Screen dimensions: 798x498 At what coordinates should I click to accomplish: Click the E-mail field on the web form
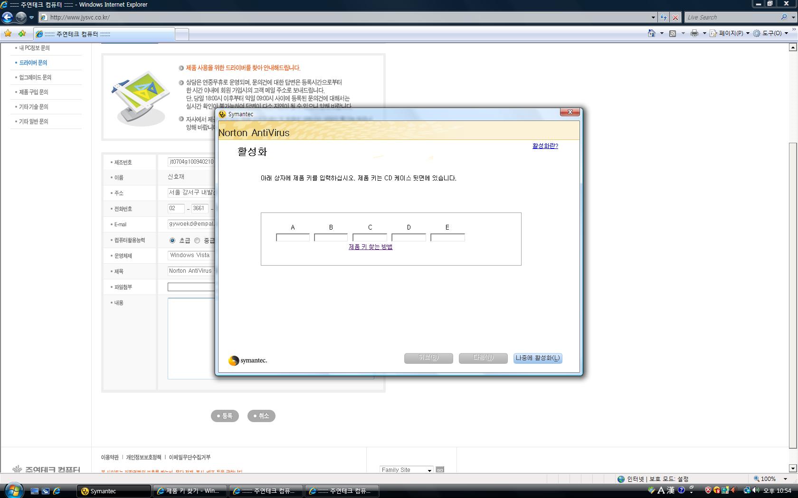[191, 224]
